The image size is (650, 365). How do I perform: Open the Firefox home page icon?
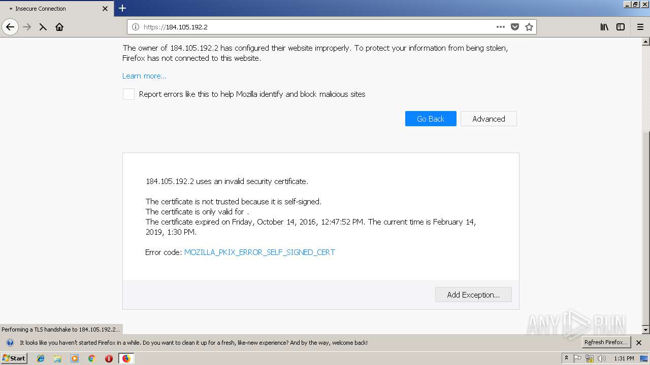(59, 27)
